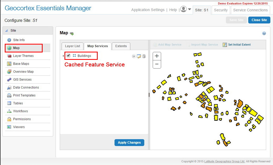The height and width of the screenshot is (165, 273).
Task: Click the user account avatar icon
Action: pos(183,9)
